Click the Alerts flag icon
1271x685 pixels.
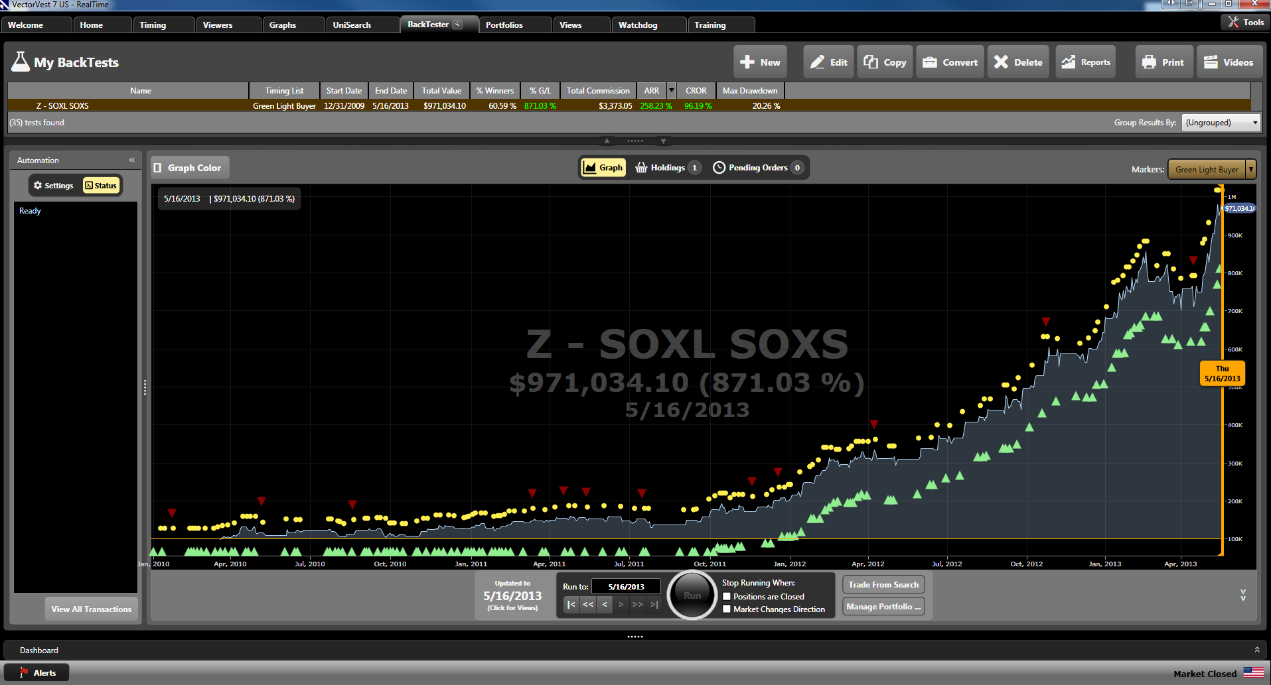25,672
